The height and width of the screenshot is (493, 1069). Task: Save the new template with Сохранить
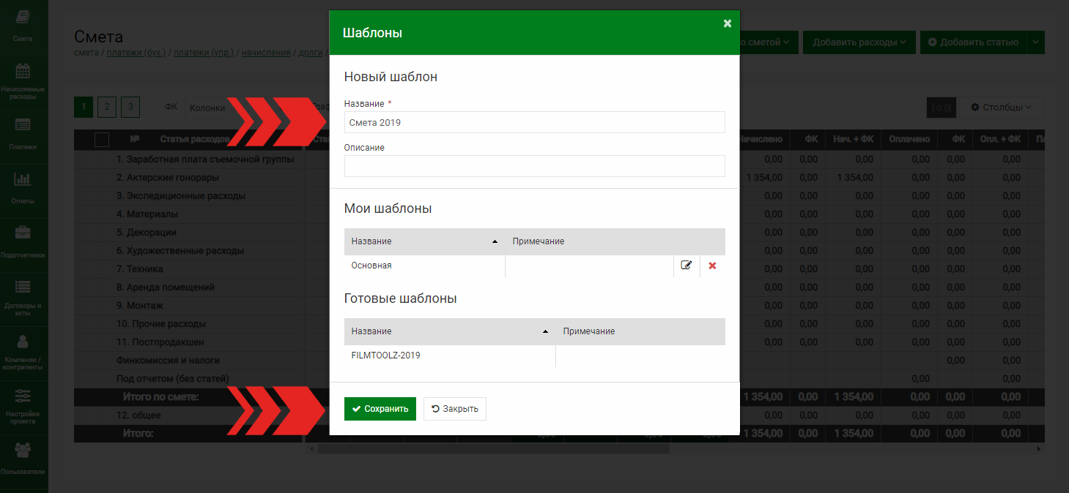[x=380, y=409]
